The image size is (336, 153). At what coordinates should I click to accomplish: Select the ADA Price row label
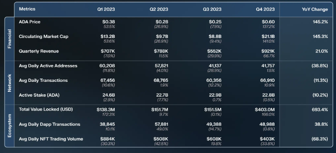(x=29, y=22)
